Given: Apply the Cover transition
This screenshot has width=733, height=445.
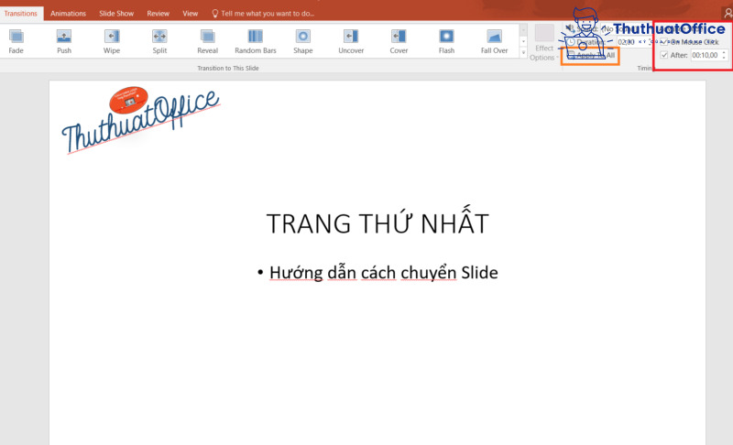Looking at the screenshot, I should point(399,41).
